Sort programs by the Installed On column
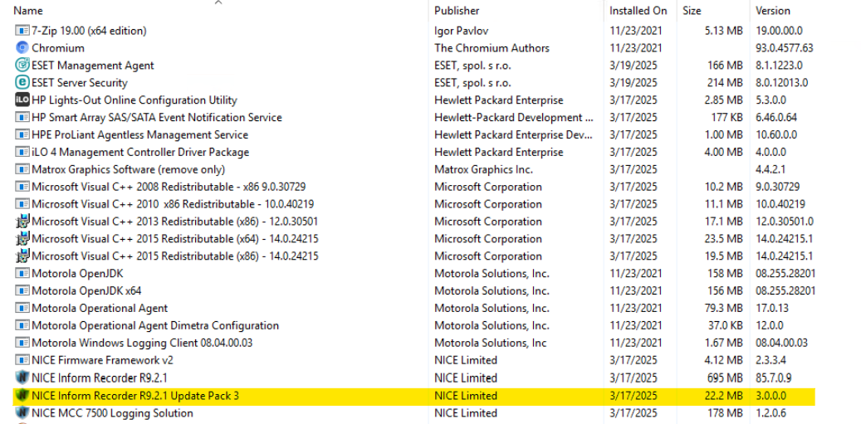This screenshot has width=861, height=424. pyautogui.click(x=638, y=11)
